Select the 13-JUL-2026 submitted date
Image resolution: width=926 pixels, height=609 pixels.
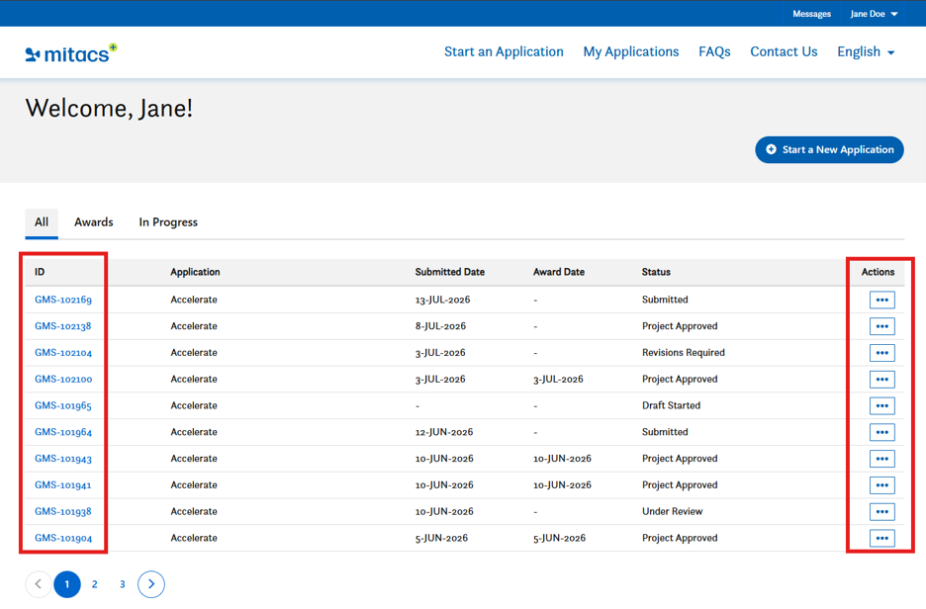[x=442, y=300]
